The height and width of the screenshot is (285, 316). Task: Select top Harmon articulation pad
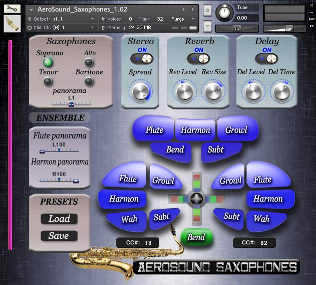(x=195, y=130)
